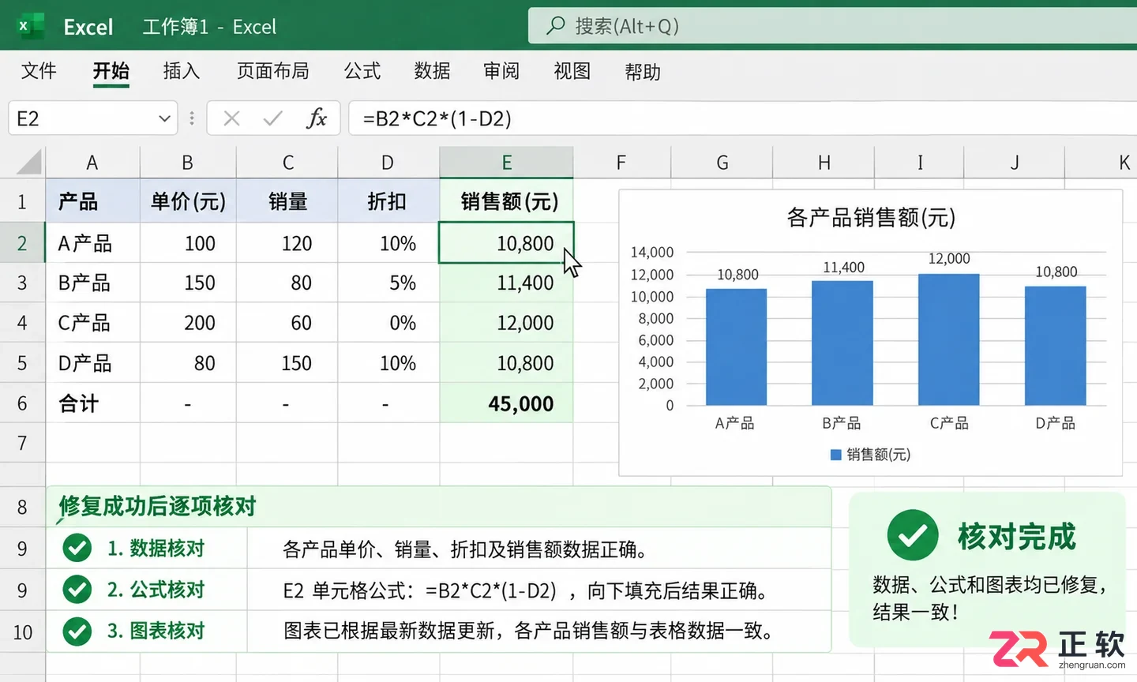Open the 帮助 tab
Screen dimensions: 1137x682
pos(643,72)
